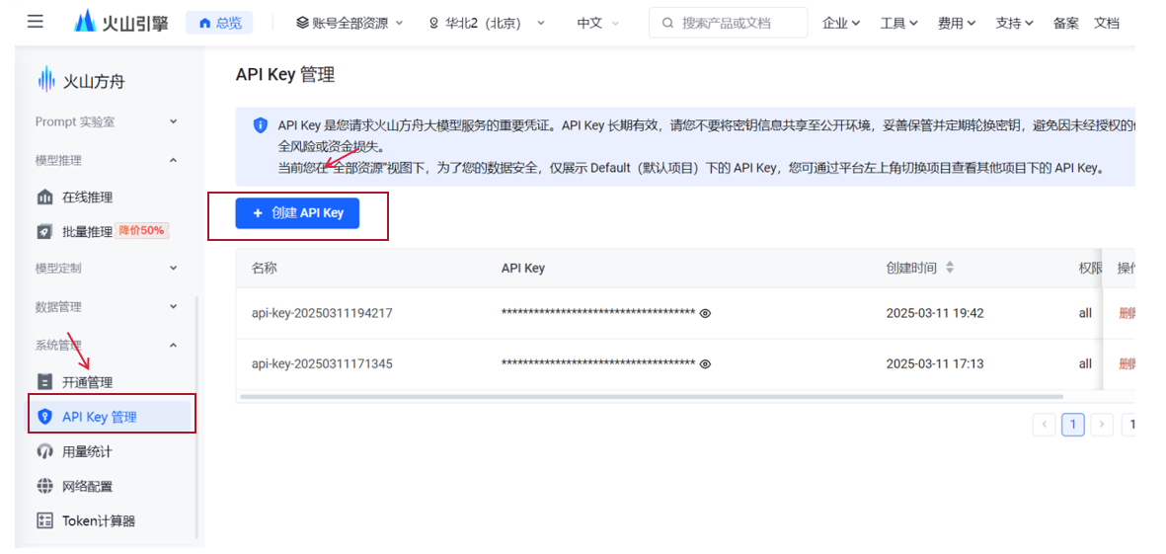This screenshot has height=554, width=1166.
Task: Open 账号全部资源 project dropdown
Action: click(x=350, y=23)
